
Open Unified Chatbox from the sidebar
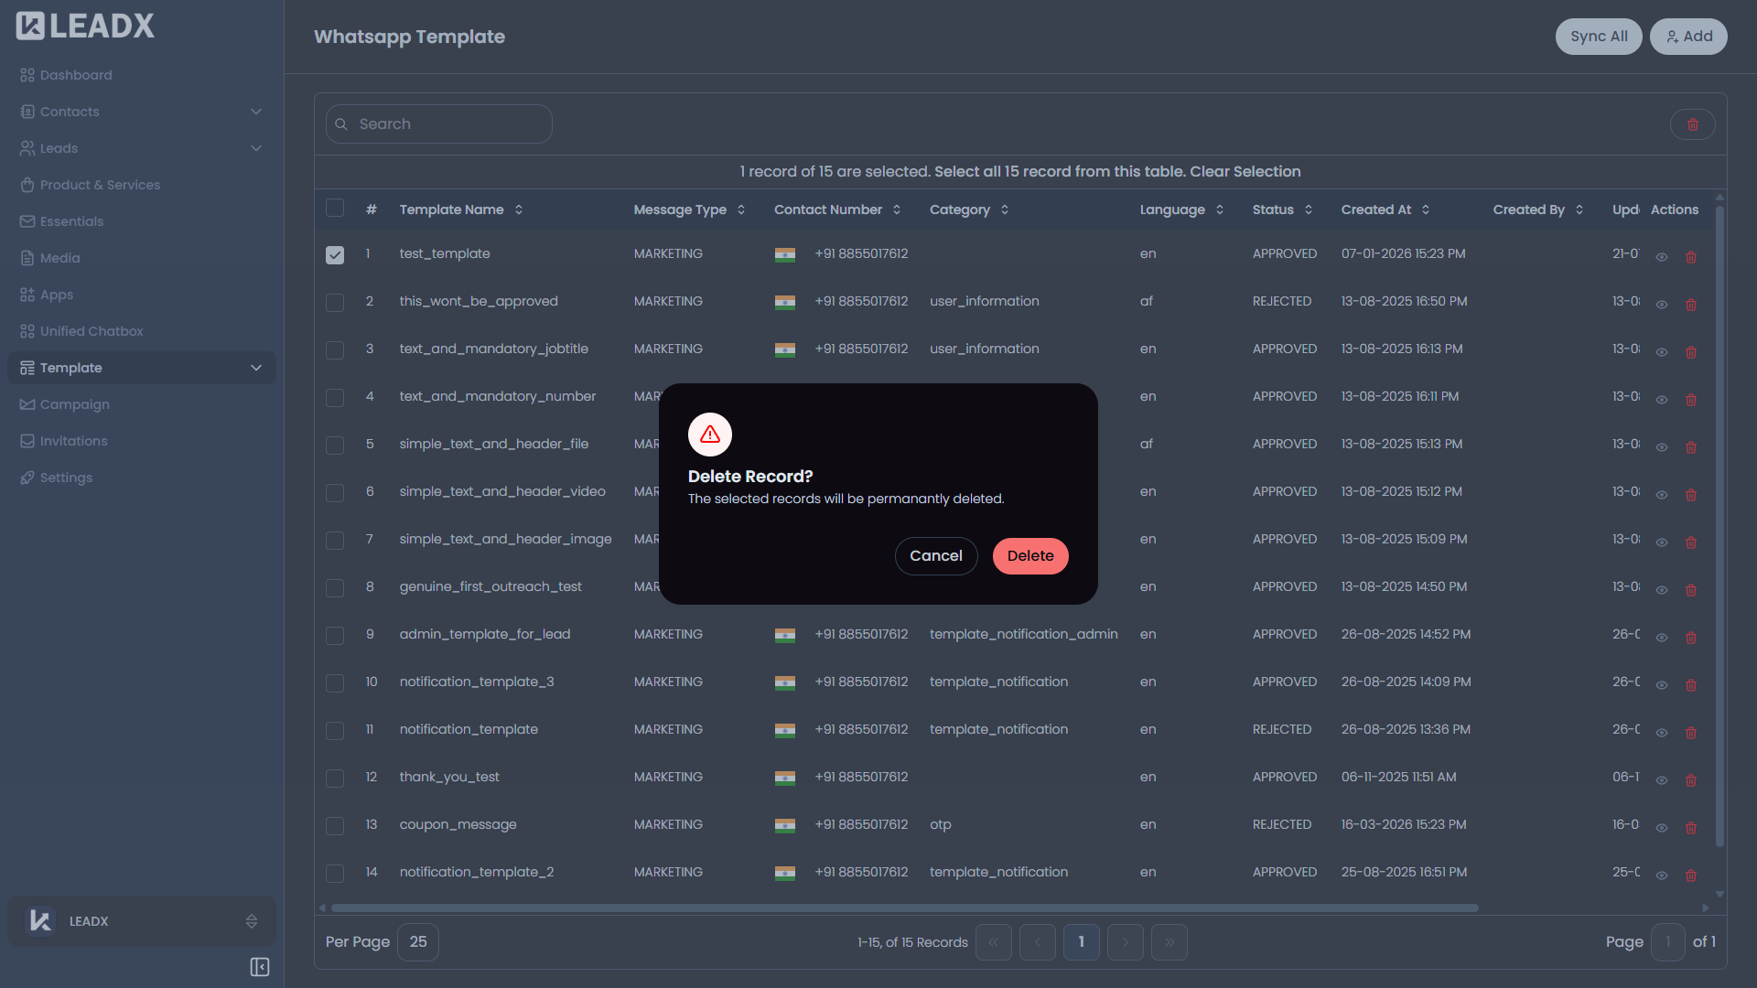click(x=92, y=331)
